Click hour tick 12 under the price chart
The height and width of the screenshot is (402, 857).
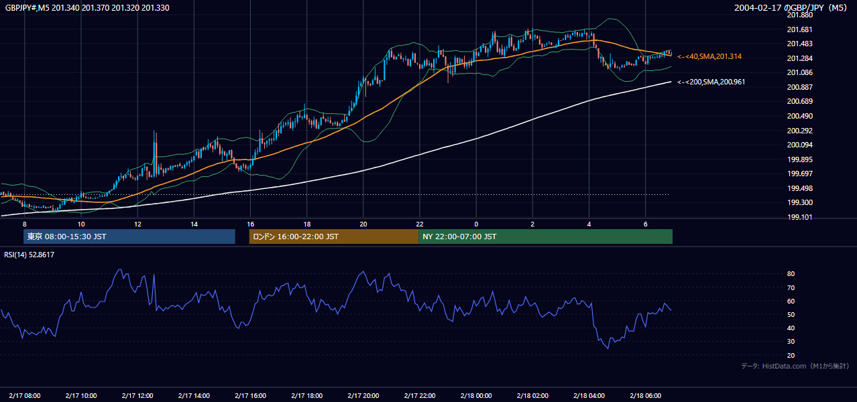[x=137, y=224]
